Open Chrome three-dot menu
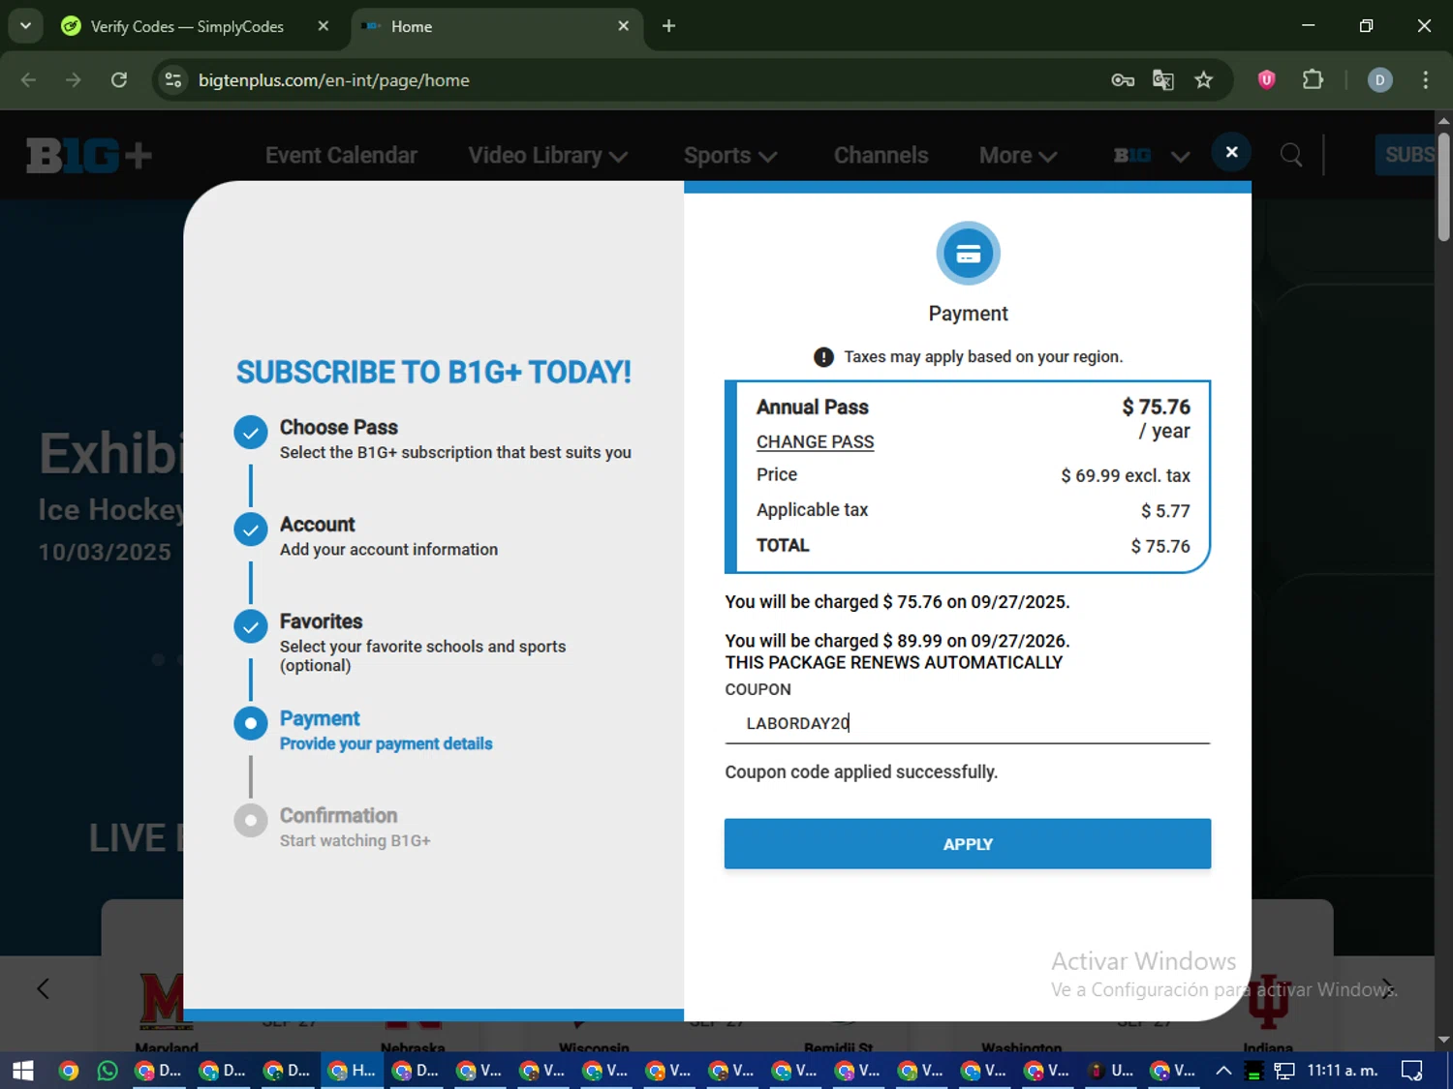 (1425, 80)
